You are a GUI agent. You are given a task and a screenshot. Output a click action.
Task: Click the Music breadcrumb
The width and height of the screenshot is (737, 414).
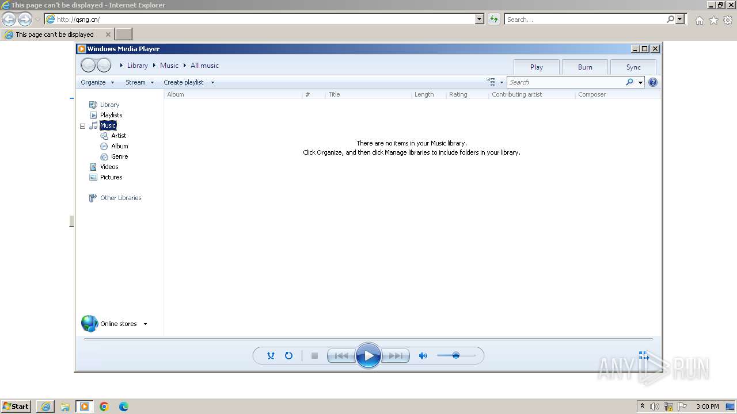(169, 66)
